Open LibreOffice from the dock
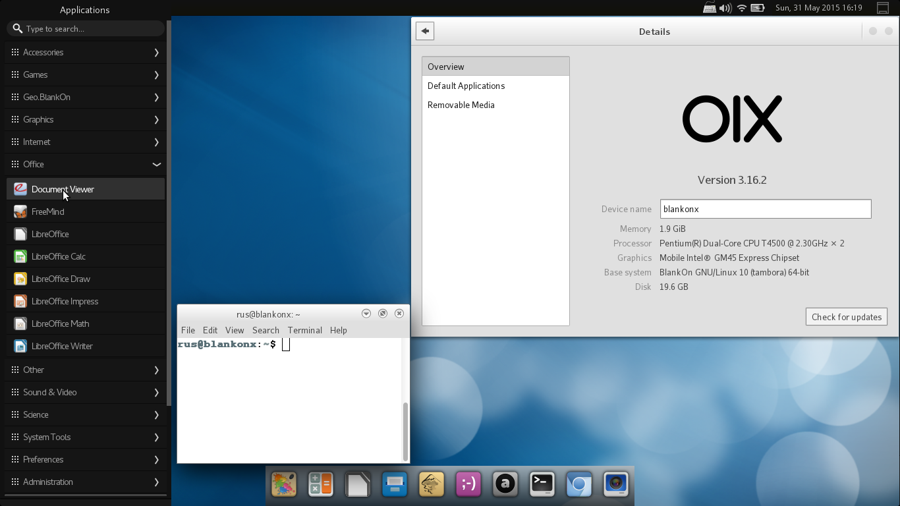The width and height of the screenshot is (900, 506). coord(358,485)
